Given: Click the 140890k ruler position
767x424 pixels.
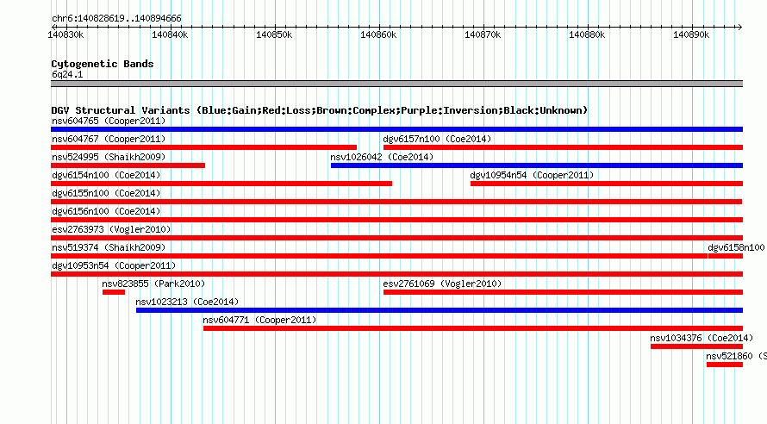Looking at the screenshot, I should tap(690, 34).
